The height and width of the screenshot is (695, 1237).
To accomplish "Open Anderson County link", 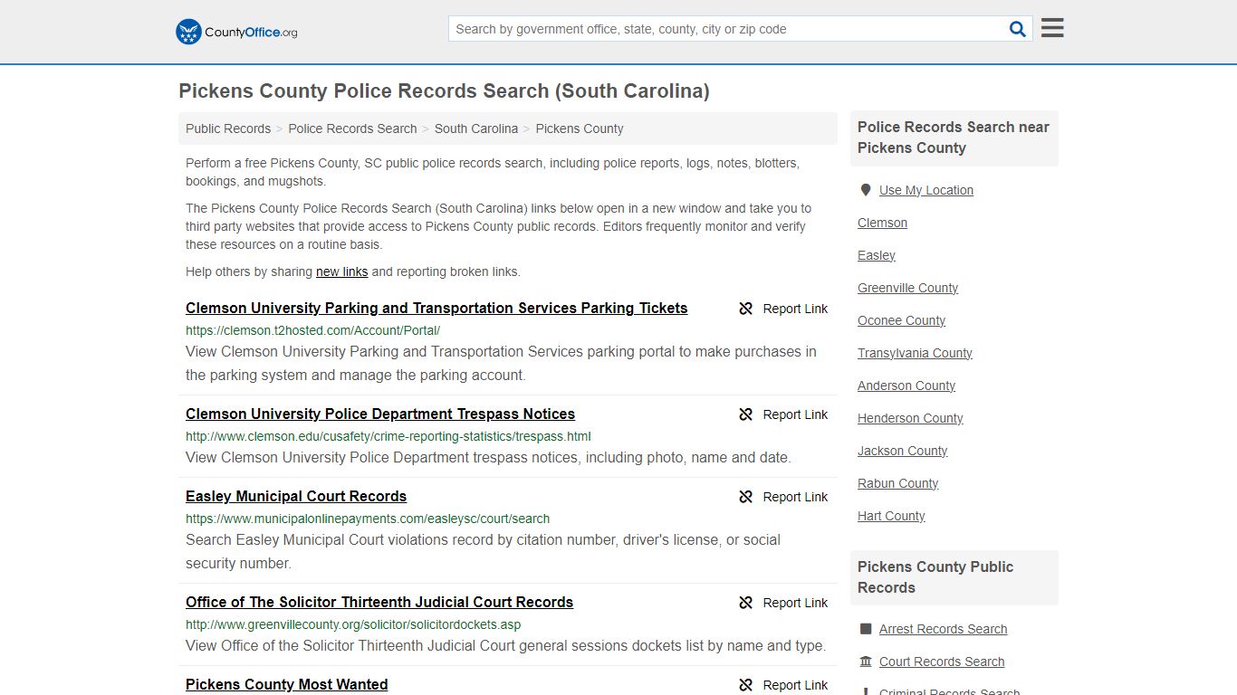I will tap(906, 386).
